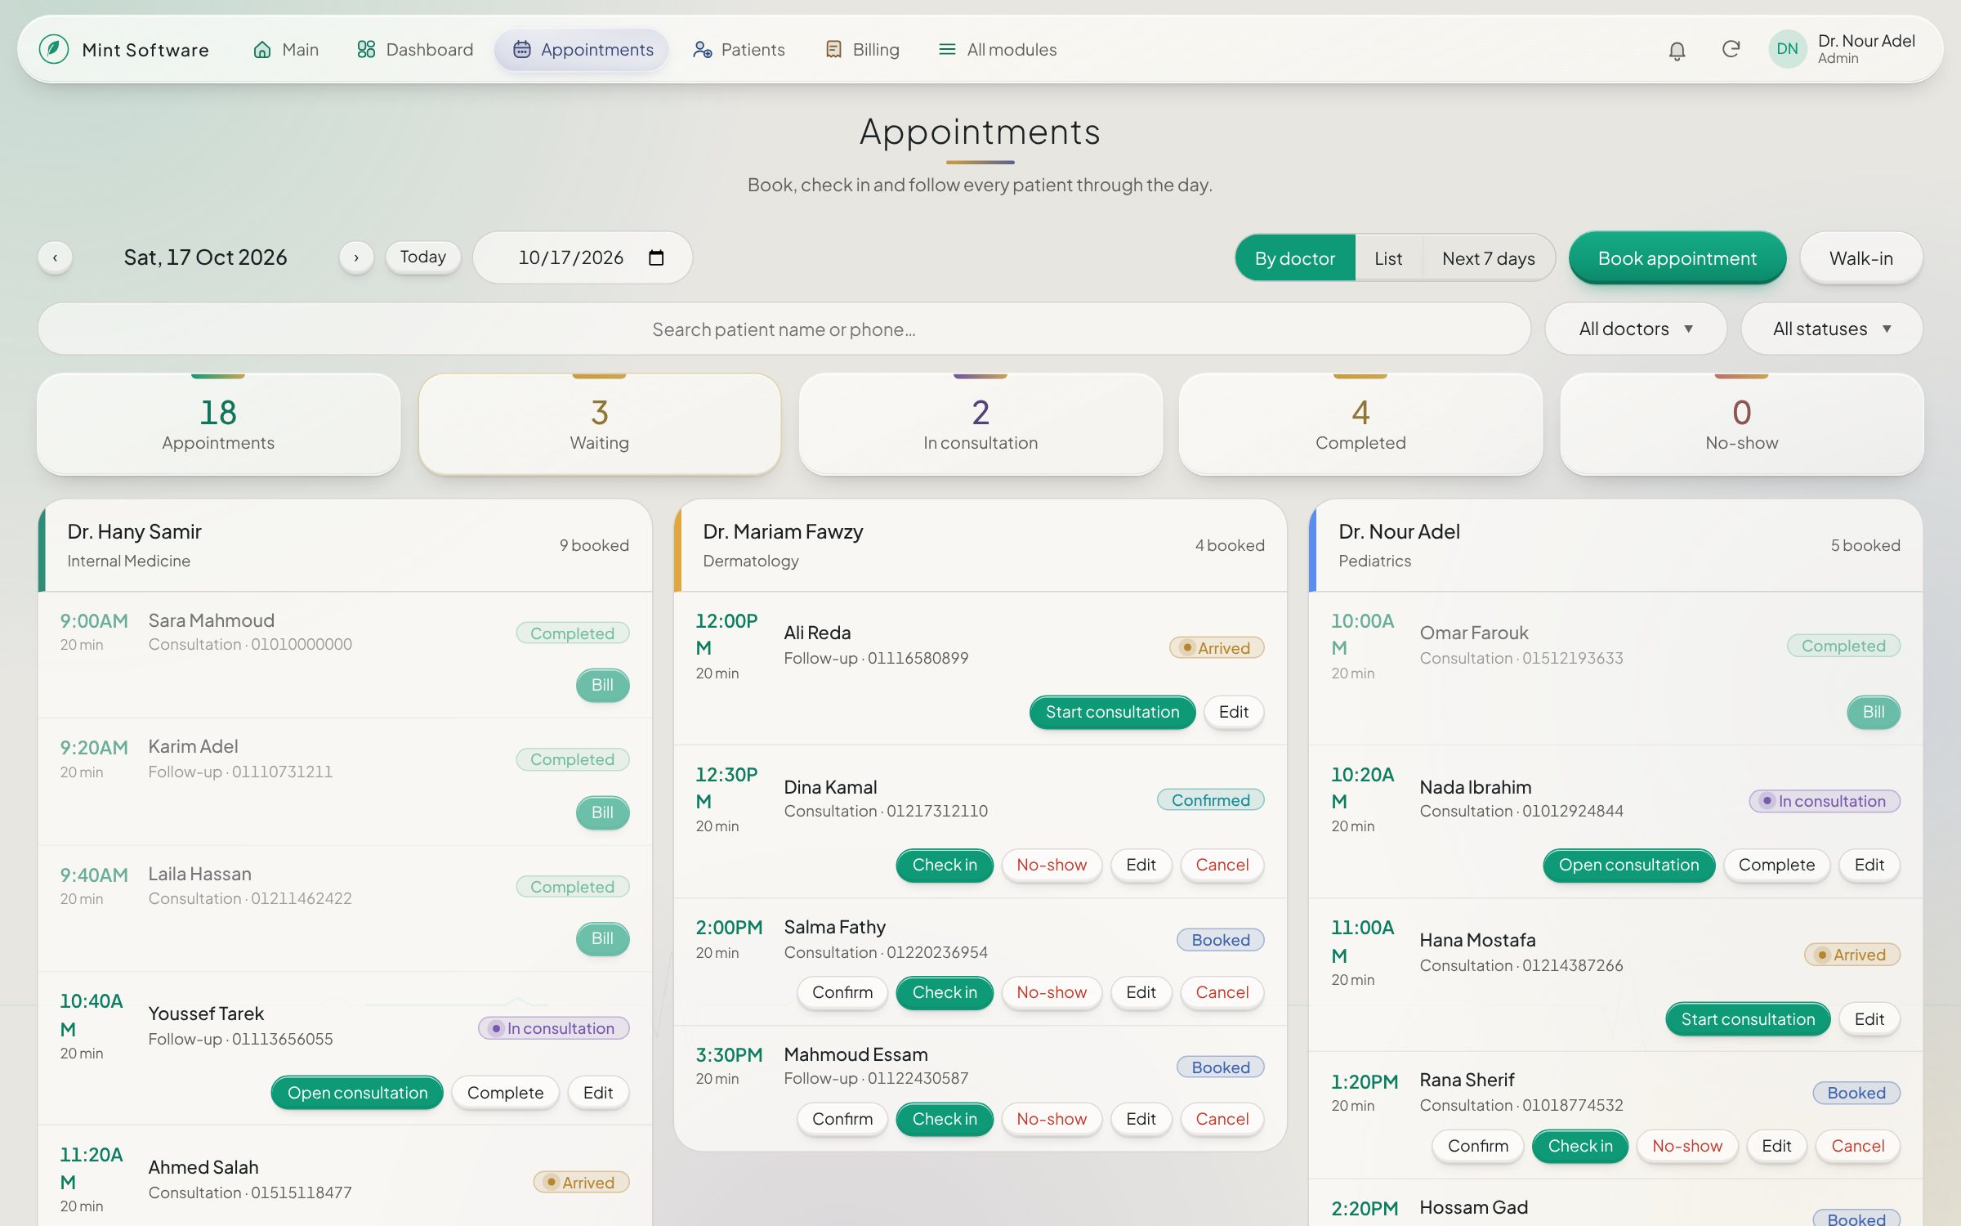Viewport: 1961px width, 1226px height.
Task: Open the calendar picker icon
Action: click(x=656, y=257)
